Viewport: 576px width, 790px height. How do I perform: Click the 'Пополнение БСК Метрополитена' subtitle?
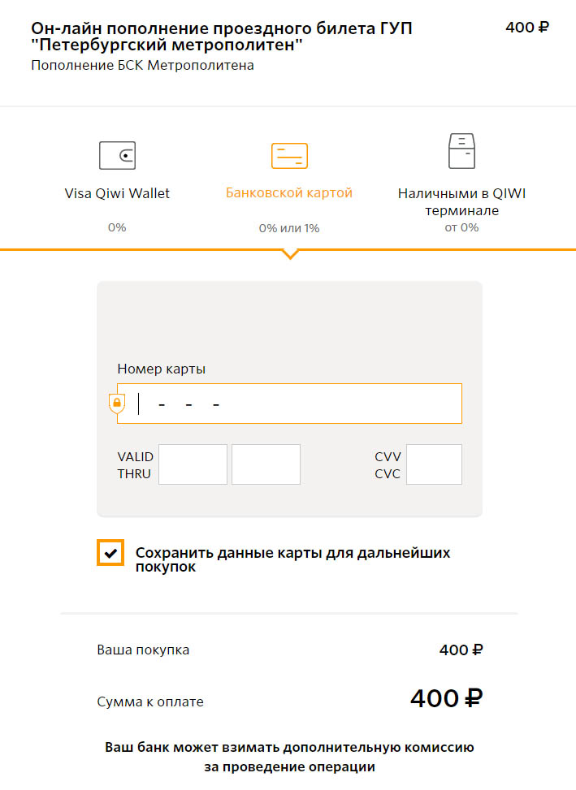[143, 66]
